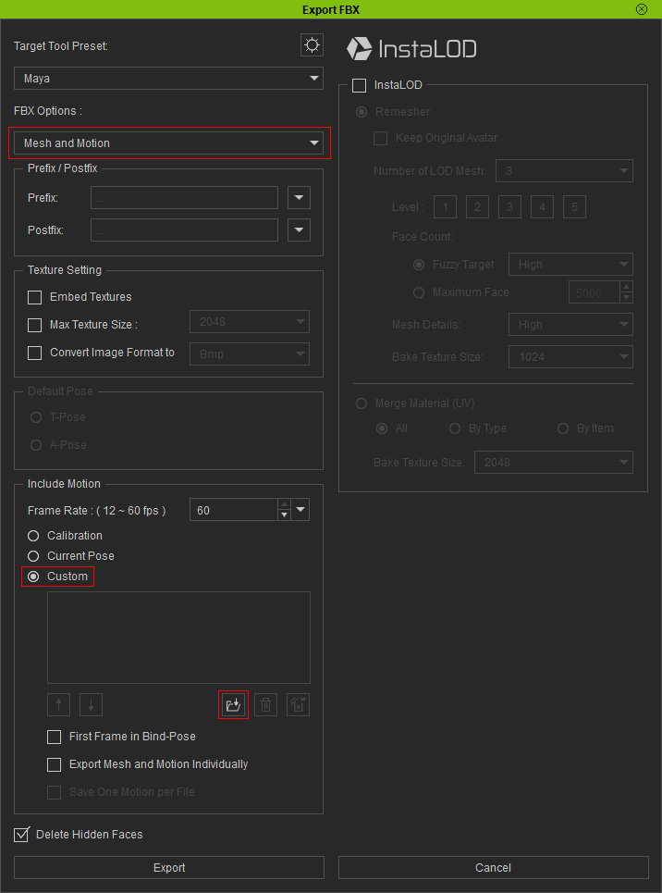Click the delete motion trash icon
The height and width of the screenshot is (893, 662).
(265, 705)
